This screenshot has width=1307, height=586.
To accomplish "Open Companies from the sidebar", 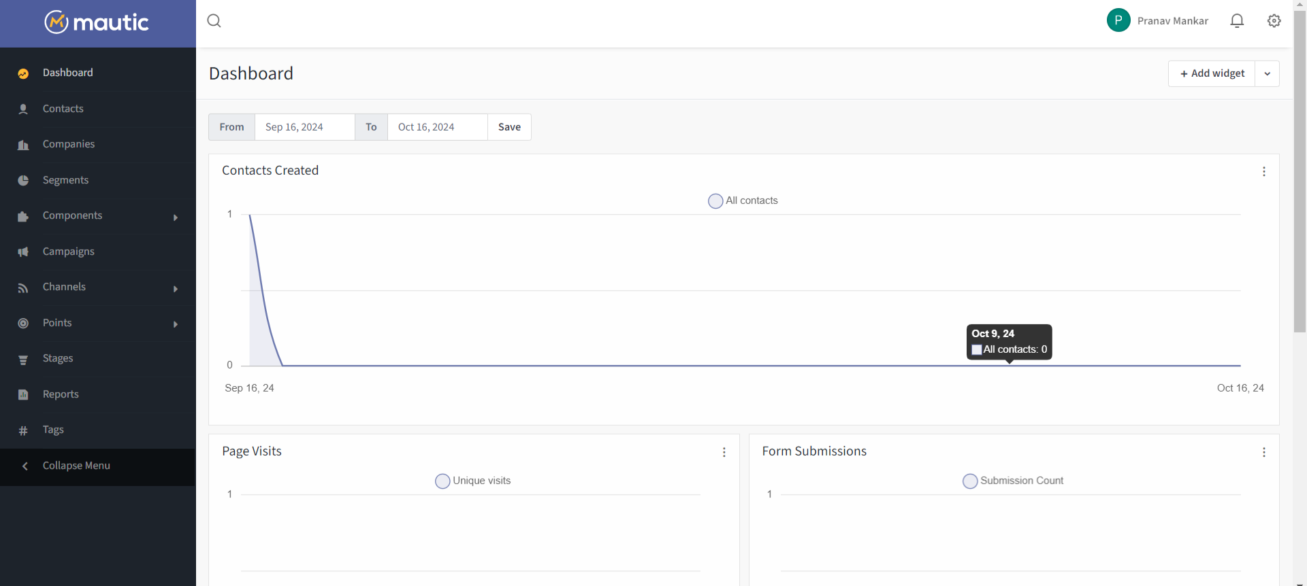I will click(x=68, y=144).
